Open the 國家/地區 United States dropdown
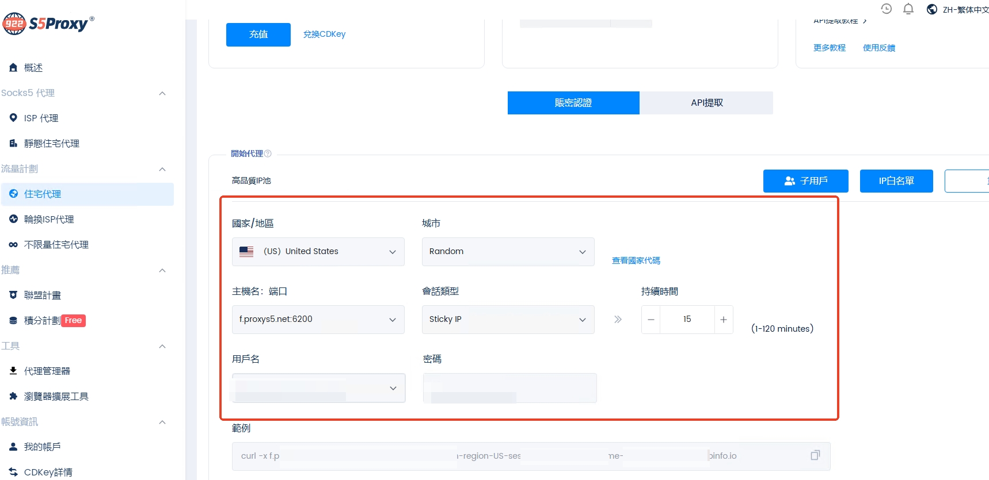The image size is (989, 480). pyautogui.click(x=318, y=252)
